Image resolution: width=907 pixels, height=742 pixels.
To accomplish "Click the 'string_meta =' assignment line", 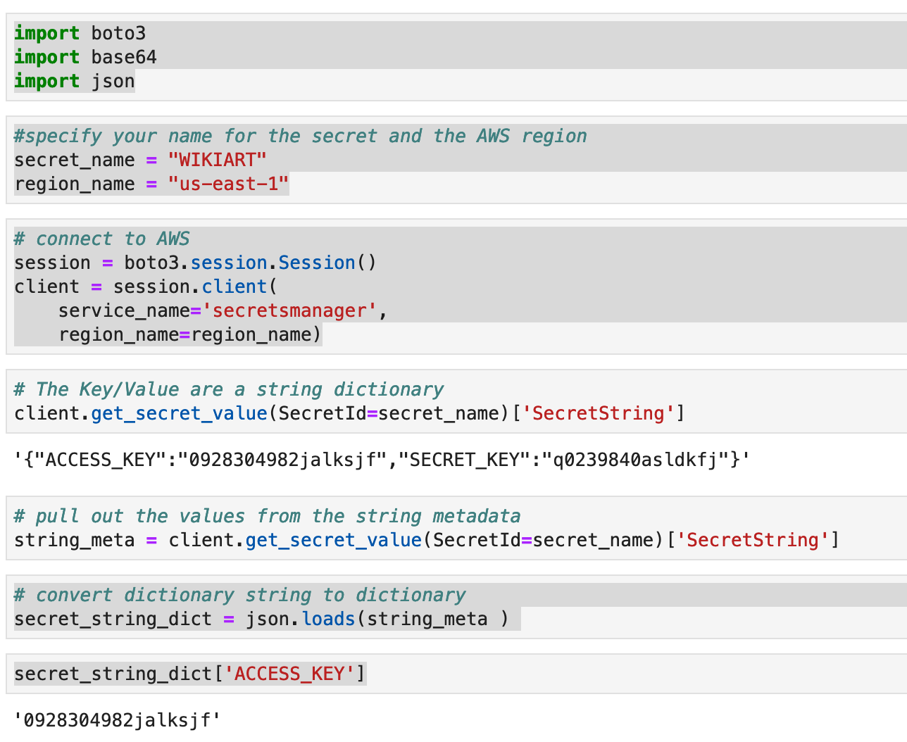I will click(427, 540).
